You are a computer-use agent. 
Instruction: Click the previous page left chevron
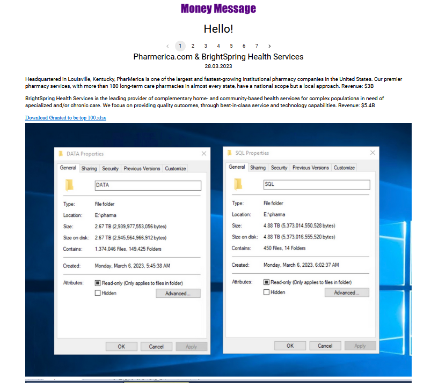[x=167, y=46]
